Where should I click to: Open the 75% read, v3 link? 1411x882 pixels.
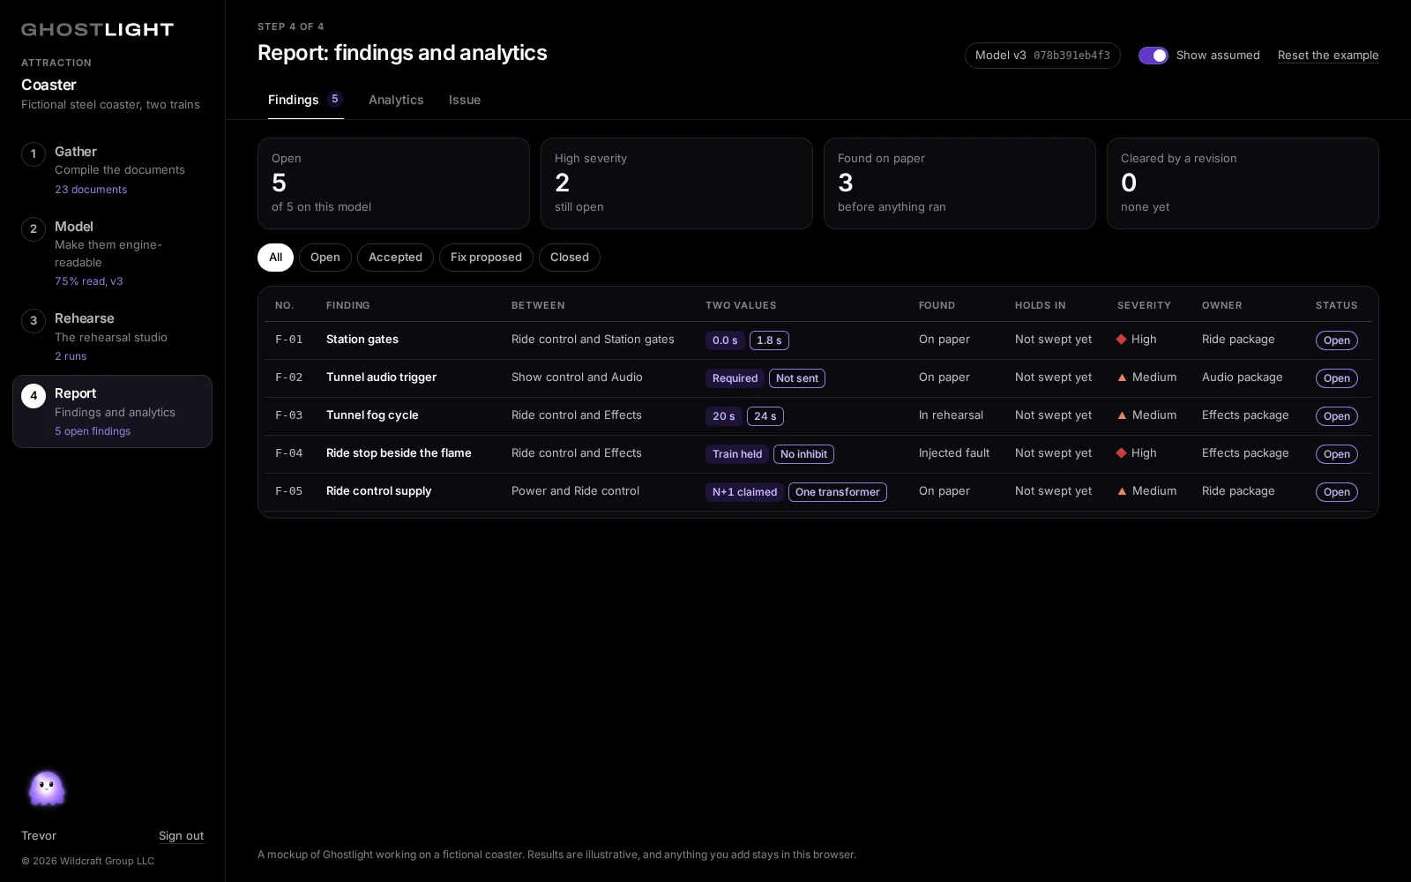click(89, 281)
